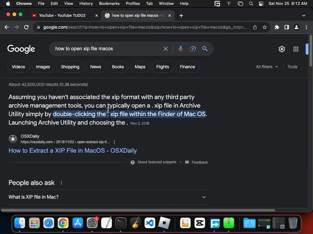Click the menu bar date and time
313x234 pixels.
(288, 4)
